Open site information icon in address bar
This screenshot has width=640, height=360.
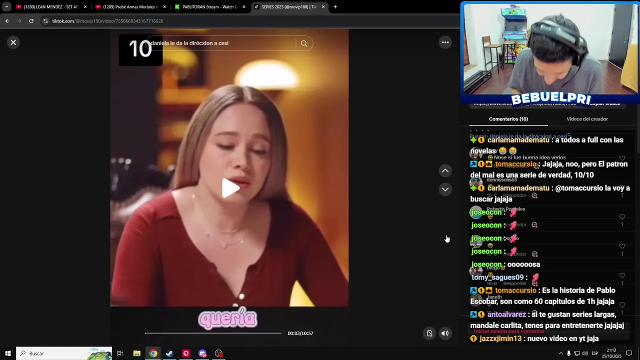(x=45, y=21)
